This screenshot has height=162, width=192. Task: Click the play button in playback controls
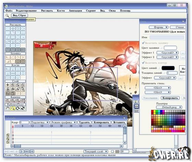click(22, 151)
